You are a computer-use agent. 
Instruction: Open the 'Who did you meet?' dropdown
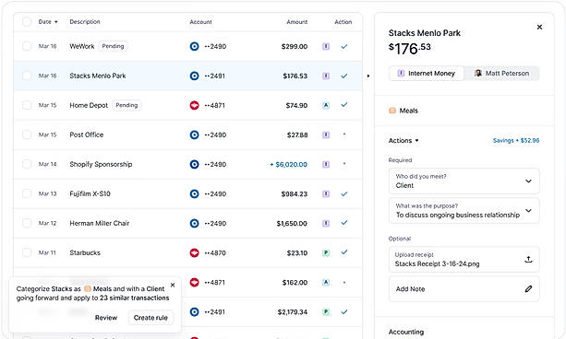coord(464,181)
